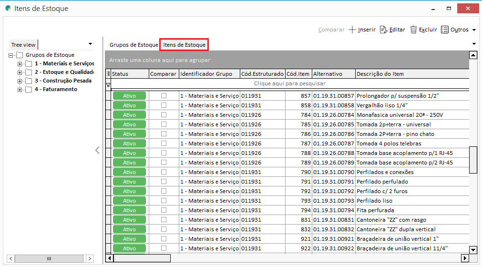Enable Comparar for Tomada 4 polos telebras
This screenshot has width=482, height=267.
(x=164, y=143)
